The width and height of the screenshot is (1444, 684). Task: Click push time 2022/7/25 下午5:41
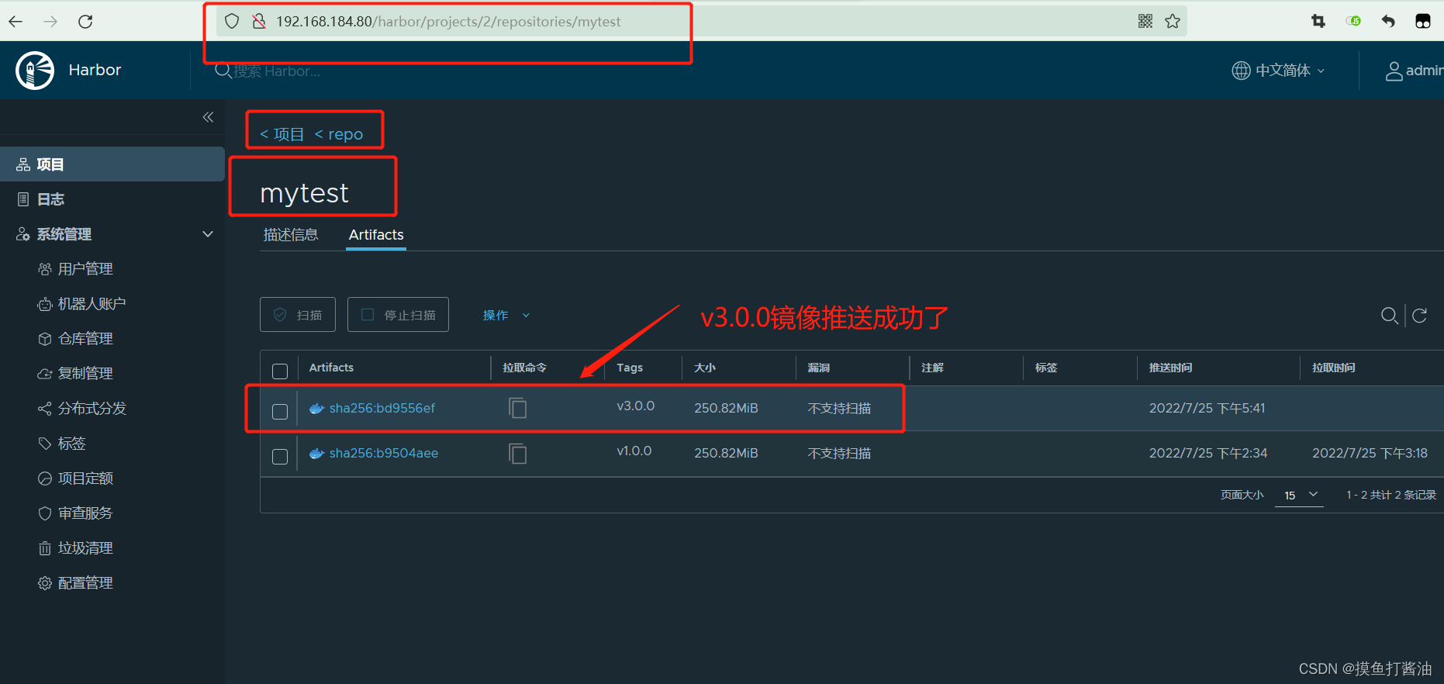1207,408
